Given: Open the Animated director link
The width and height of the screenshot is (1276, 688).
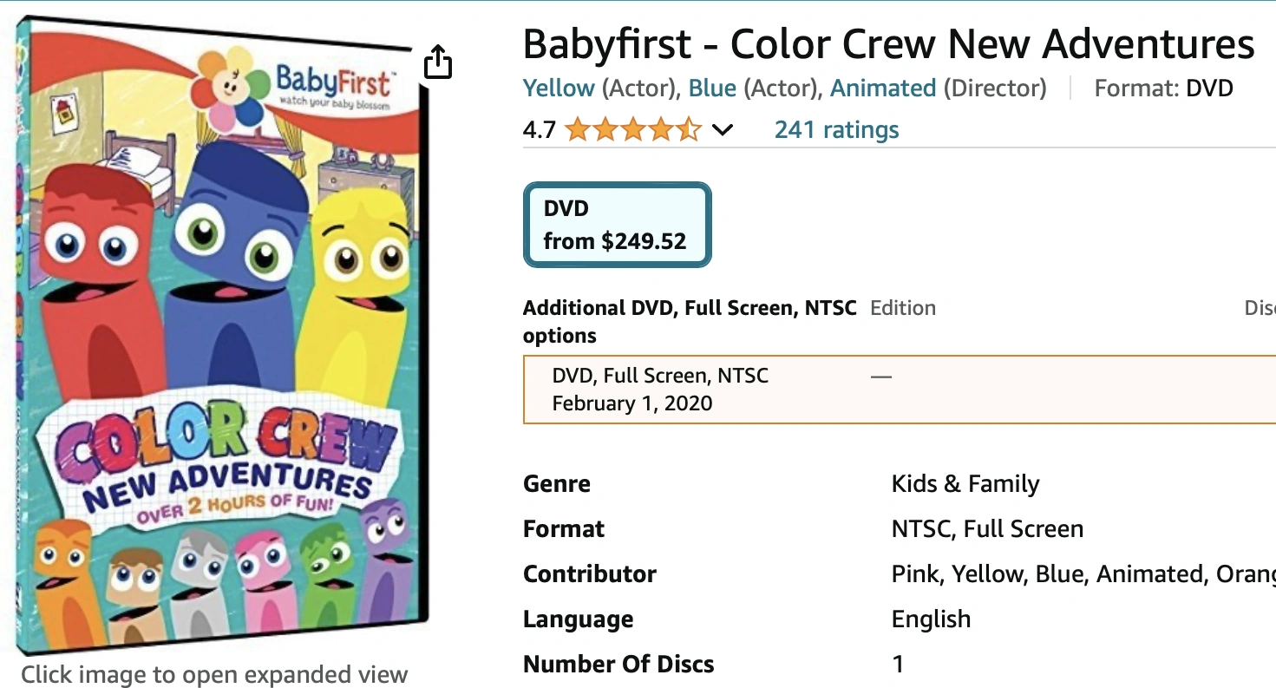Looking at the screenshot, I should click(882, 88).
